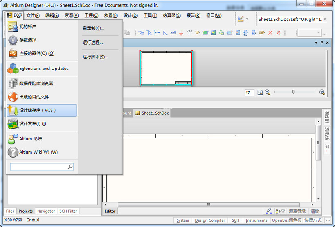Select 设计储存库 (VCS) entry
The image size is (335, 227).
42,110
